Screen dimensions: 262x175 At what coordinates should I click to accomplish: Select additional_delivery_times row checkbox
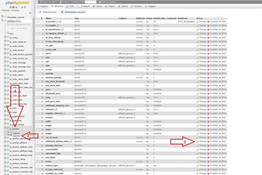(x=38, y=142)
